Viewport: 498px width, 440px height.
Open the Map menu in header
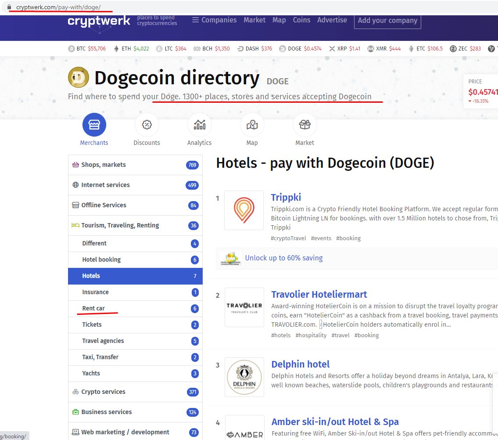[x=279, y=20]
